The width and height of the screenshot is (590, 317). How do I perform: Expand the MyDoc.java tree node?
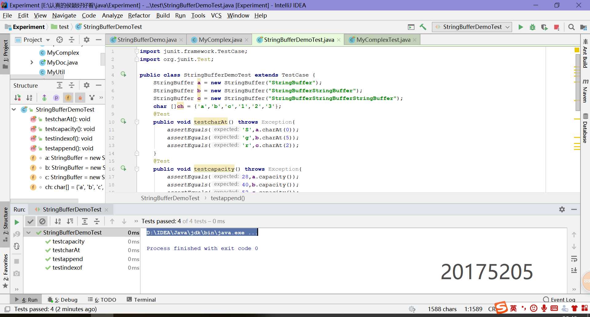(32, 62)
